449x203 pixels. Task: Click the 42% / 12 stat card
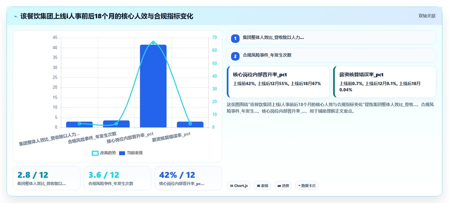[188, 178]
